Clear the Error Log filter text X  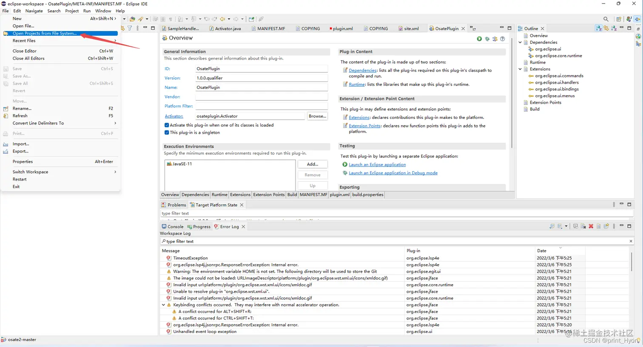[631, 241]
